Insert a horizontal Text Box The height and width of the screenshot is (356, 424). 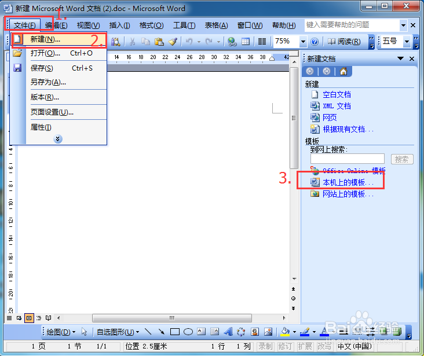(x=202, y=332)
